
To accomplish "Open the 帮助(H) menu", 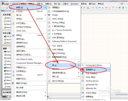I will coord(101,4).
